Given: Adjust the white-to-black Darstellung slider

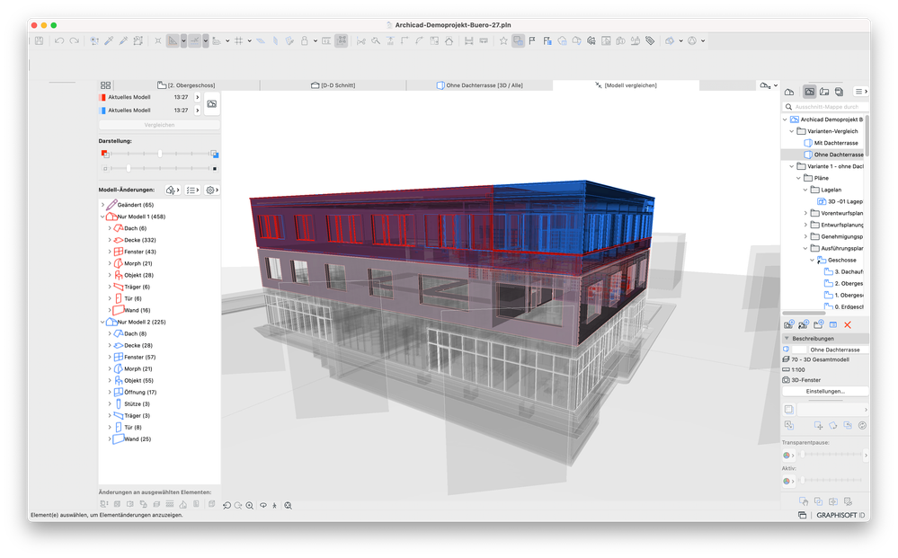Looking at the screenshot, I should pyautogui.click(x=129, y=168).
